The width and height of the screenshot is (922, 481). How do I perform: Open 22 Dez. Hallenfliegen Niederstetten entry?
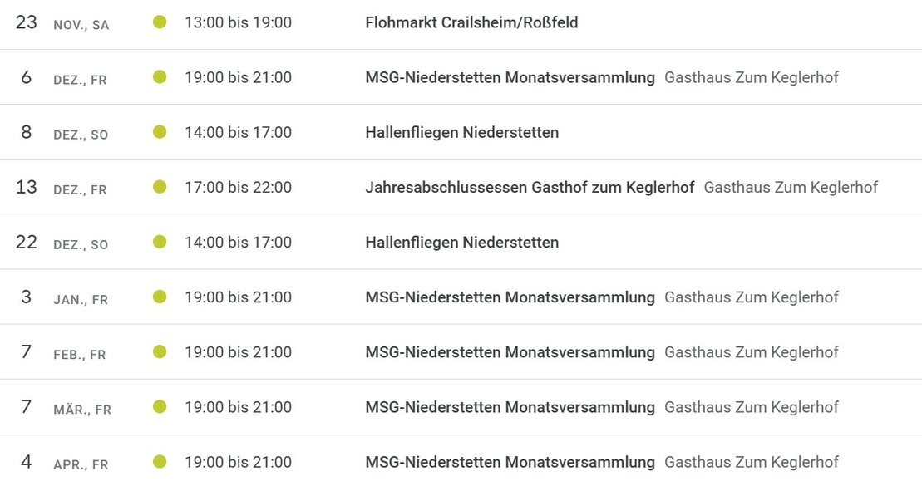click(x=461, y=242)
